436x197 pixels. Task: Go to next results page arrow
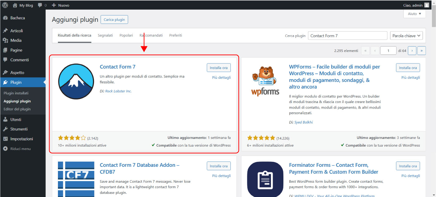[412, 51]
